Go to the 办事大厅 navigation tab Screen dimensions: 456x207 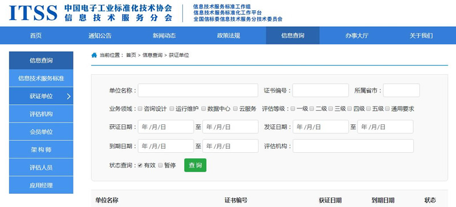[357, 35]
